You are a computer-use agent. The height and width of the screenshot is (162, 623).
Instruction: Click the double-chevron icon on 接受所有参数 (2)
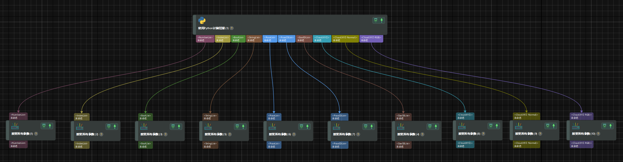pyautogui.click(x=108, y=126)
